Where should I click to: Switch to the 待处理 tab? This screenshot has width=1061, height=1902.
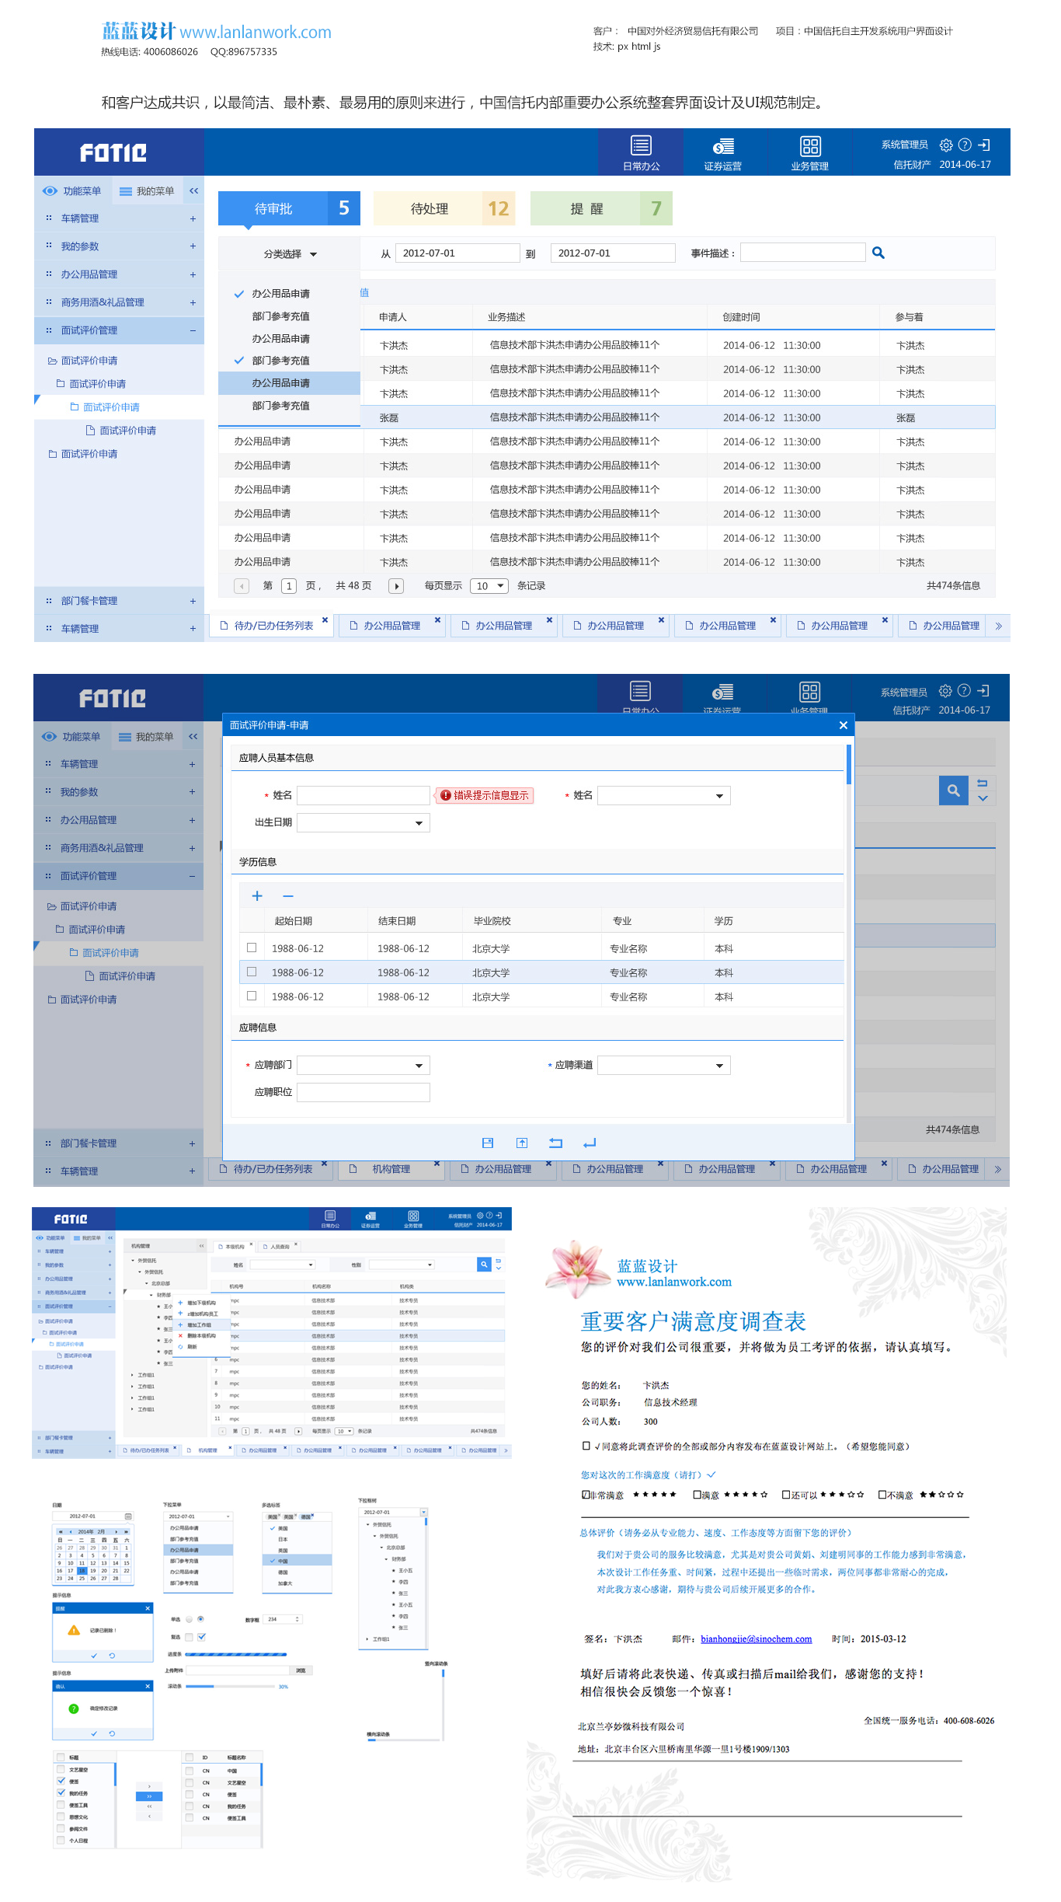[x=444, y=208]
